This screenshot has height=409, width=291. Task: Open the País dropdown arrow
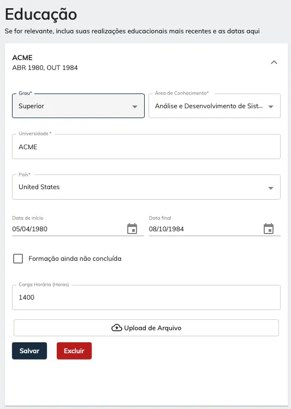click(x=271, y=188)
